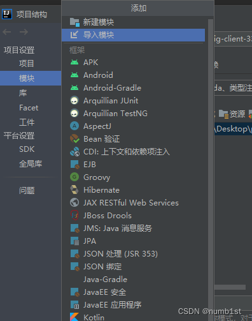Click the Desktop path row in background
Screen dimensions: 252x321
(x=233, y=129)
